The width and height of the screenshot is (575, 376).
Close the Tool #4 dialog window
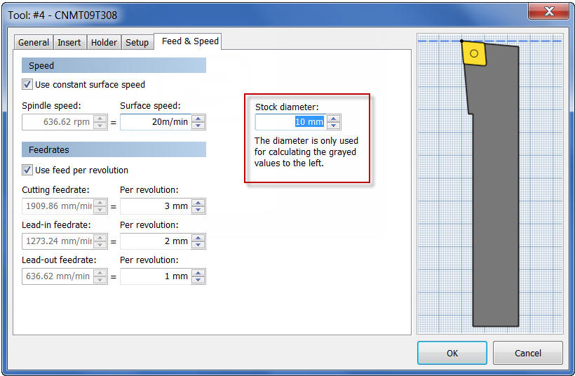[x=548, y=11]
